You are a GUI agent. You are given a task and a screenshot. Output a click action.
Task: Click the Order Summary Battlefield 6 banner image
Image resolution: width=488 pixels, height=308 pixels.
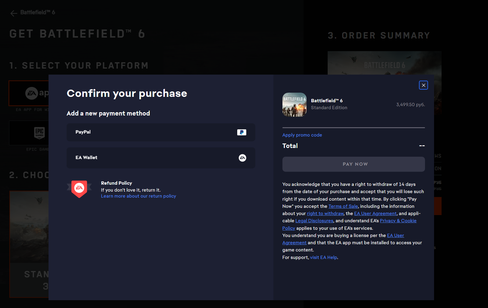coord(385,63)
